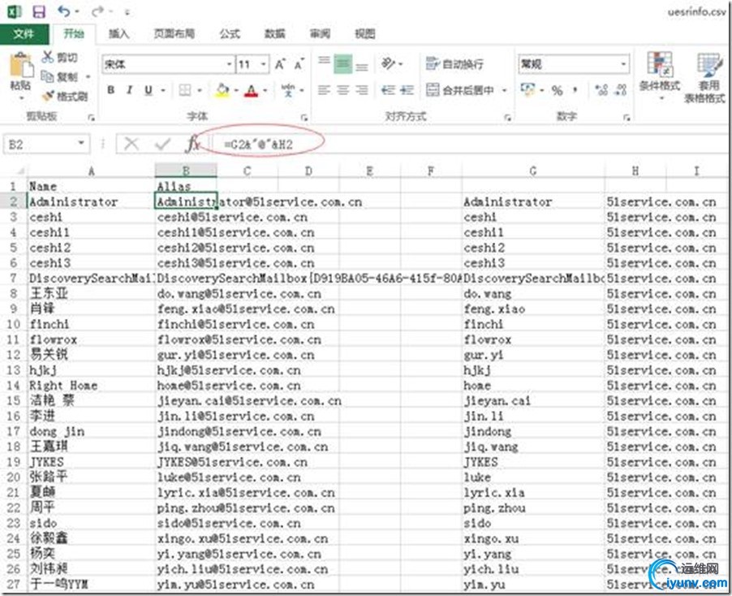
Task: Select cell A3 containing ceshi
Action: 91,217
